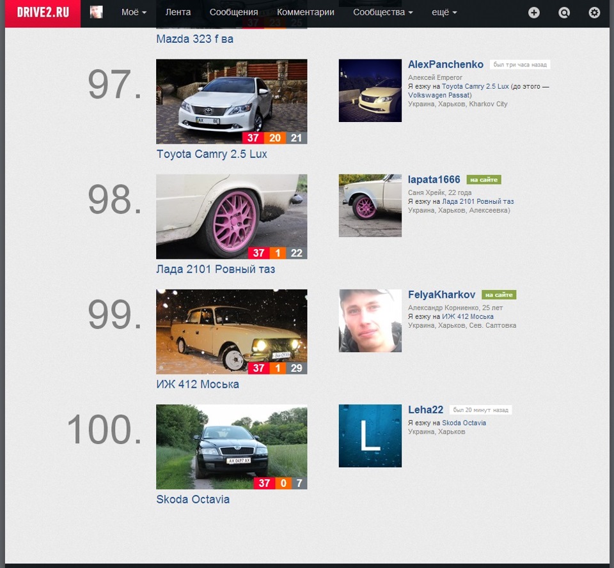Screen dimensions: 614x568
Task: Click lapata1666's avatar image
Action: tap(370, 205)
